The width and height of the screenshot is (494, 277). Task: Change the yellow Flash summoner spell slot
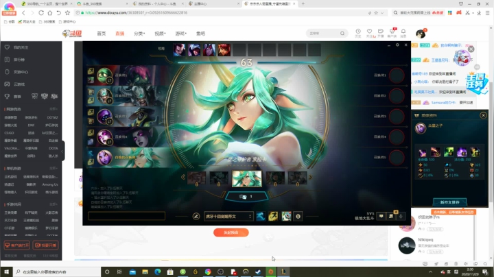(273, 216)
